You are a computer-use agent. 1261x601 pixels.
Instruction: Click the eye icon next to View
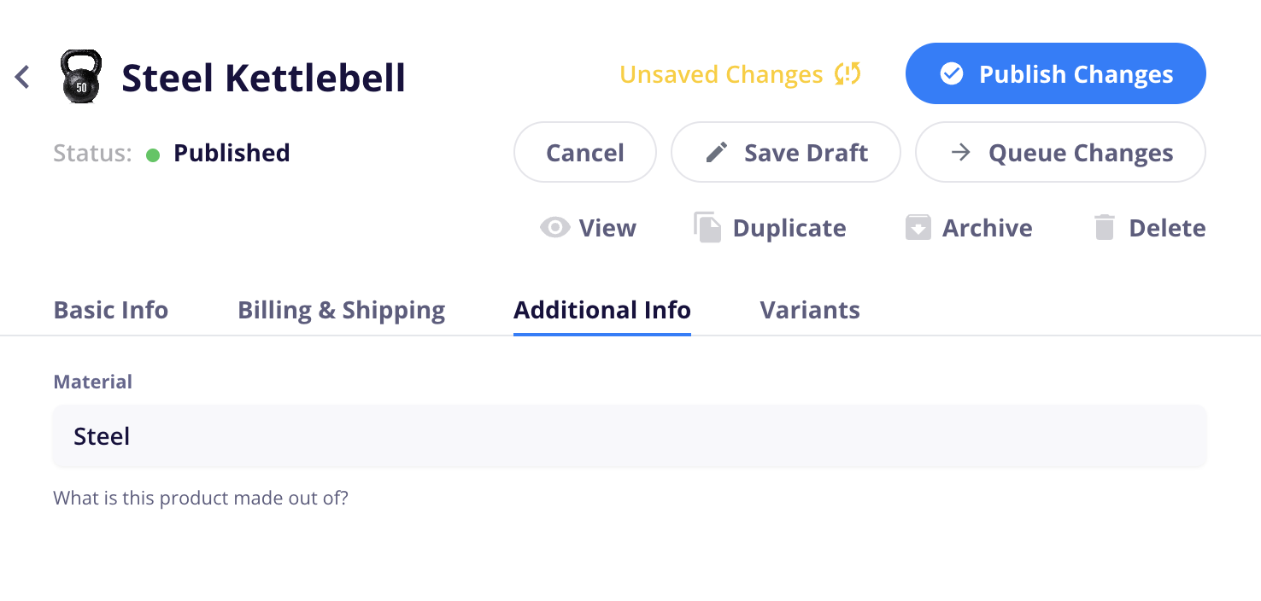click(555, 228)
